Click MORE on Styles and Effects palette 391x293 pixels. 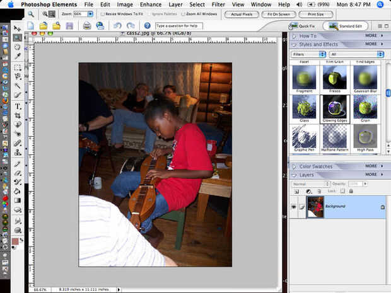coord(371,44)
